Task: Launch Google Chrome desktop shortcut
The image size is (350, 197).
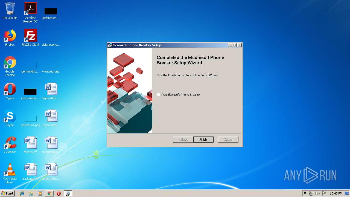Action: [x=10, y=66]
